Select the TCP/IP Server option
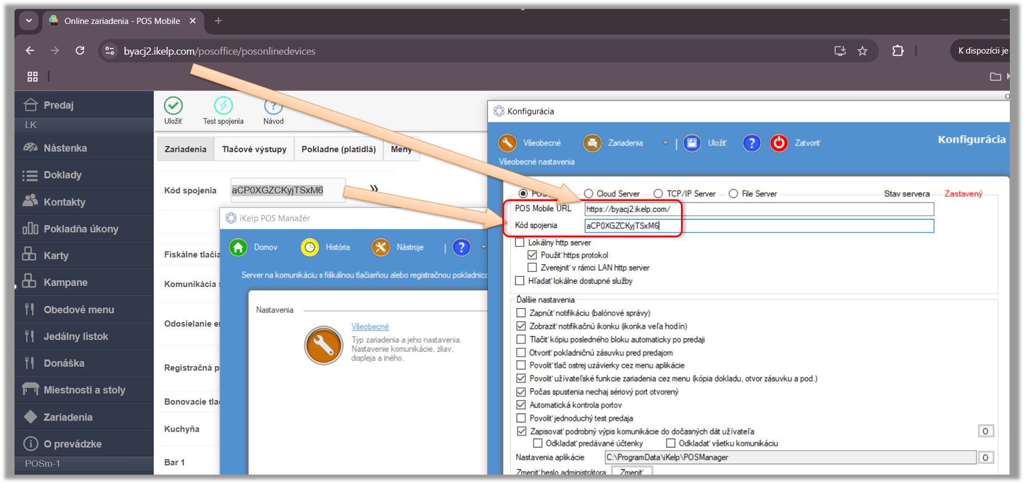Screen dimensions: 1026x483 pos(658,194)
